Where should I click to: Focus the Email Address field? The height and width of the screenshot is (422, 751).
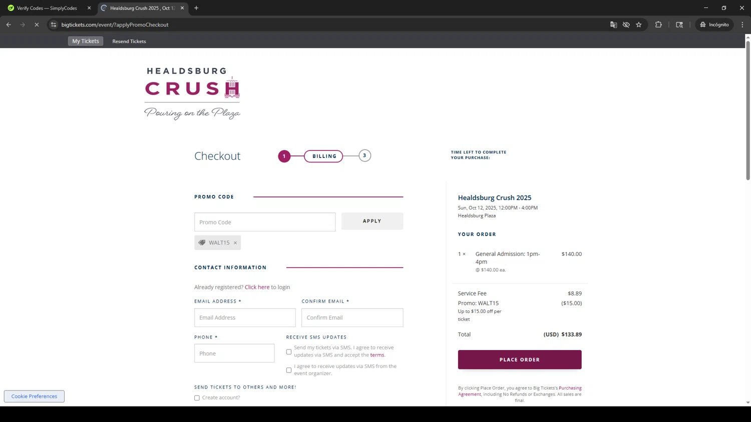tap(245, 317)
